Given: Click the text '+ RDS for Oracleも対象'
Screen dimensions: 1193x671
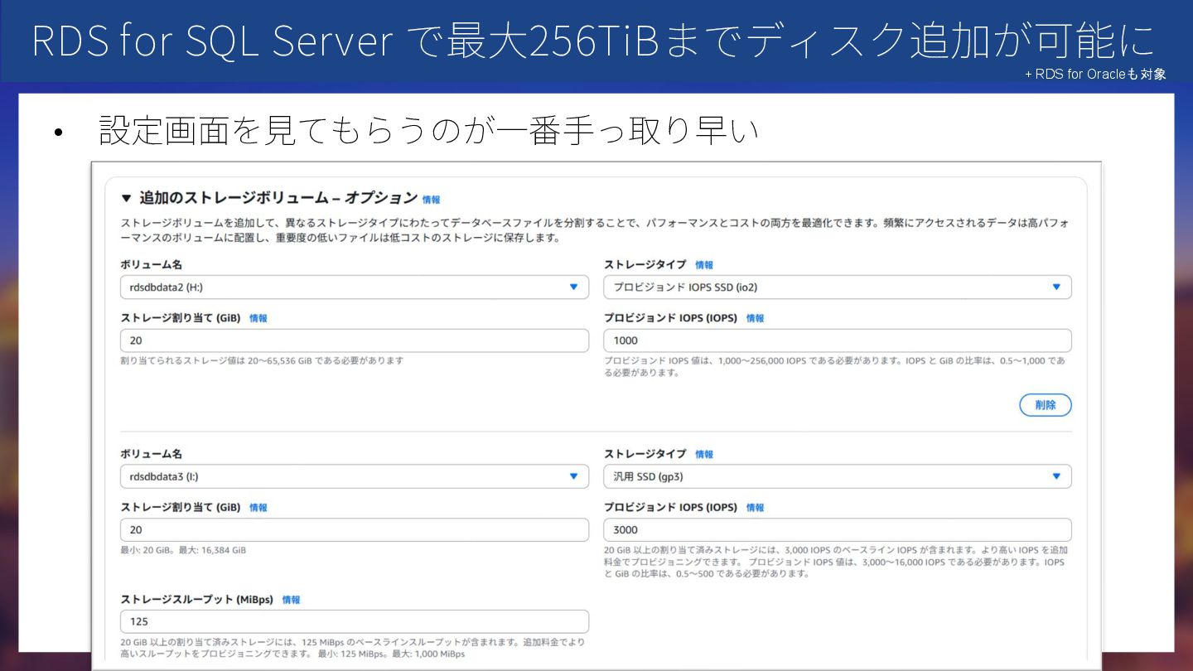Looking at the screenshot, I should [x=1095, y=74].
